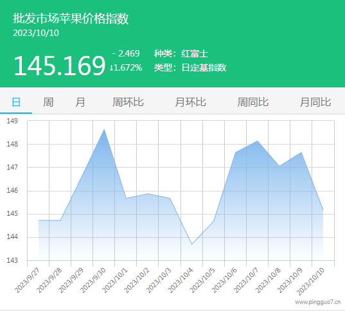Show the 月同比 tab
Viewport: 345px width, 311px height.
[315, 102]
